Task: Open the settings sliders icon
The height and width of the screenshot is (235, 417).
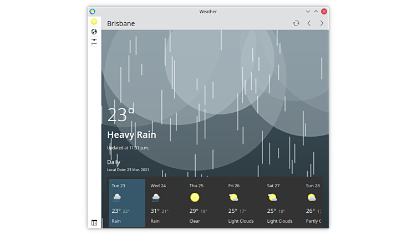Action: coord(94,41)
